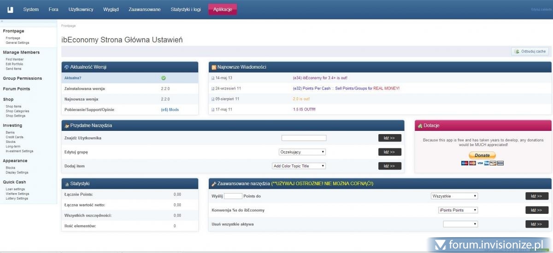Click the PayPal Donate button
Screen dimensions: 553x253
point(482,155)
